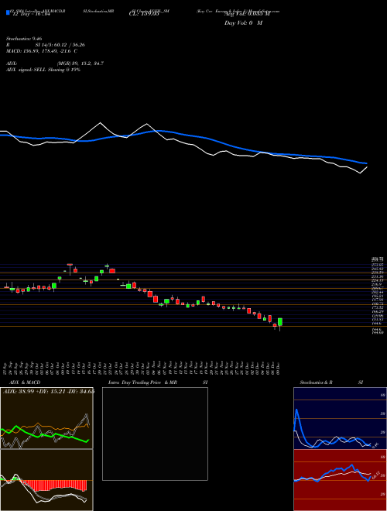This screenshot has height=511, width=387.
Task: Select the 'Stochastics: 9.46' reading
Action: click(24, 39)
